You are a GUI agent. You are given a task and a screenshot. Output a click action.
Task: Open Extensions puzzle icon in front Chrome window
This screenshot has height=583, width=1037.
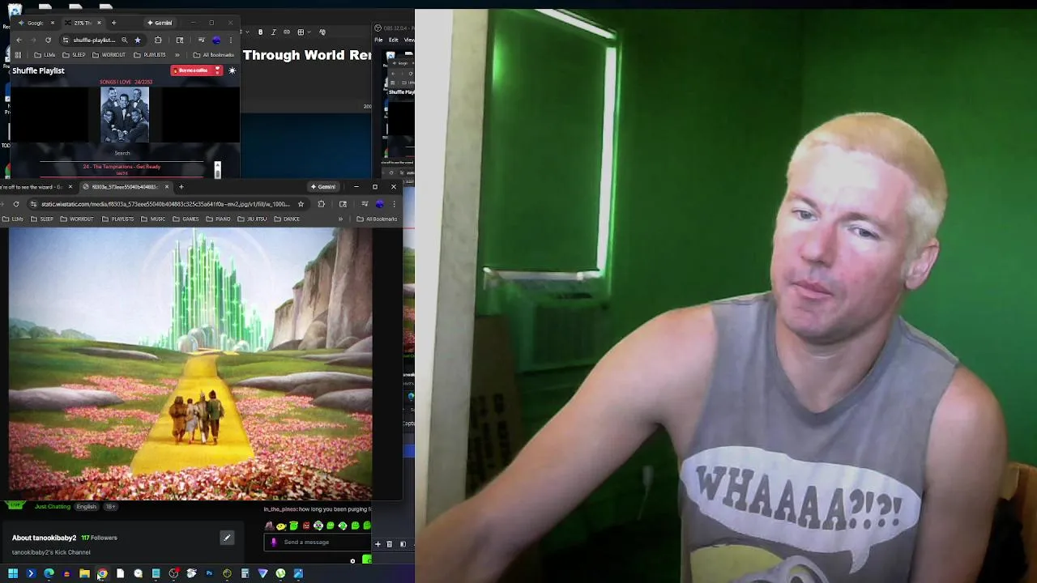pyautogui.click(x=322, y=204)
